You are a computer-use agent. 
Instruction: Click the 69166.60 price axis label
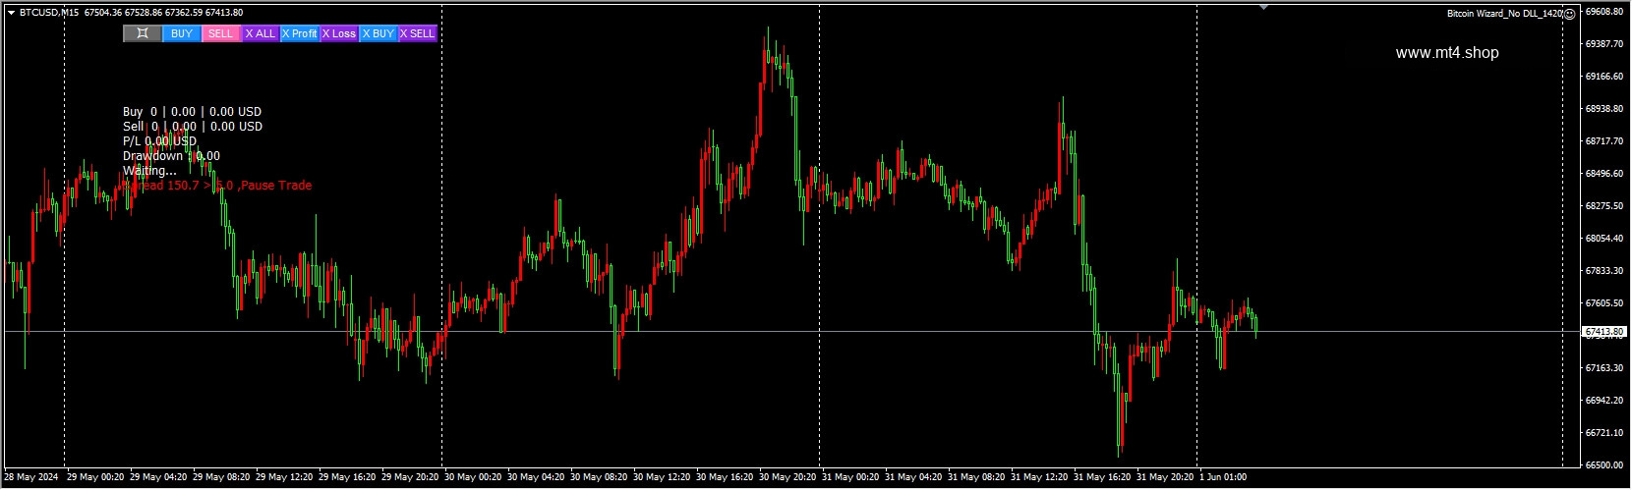1604,77
